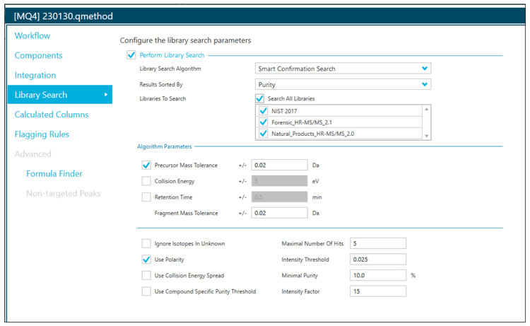Click the Library Search arrow indicator
Image resolution: width=530 pixels, height=326 pixels.
(106, 95)
